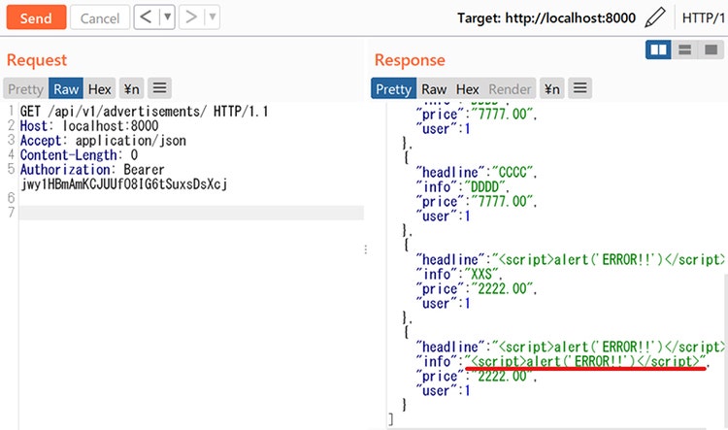
Task: Click the "headline":"CCCC" response line
Action: coord(477,172)
